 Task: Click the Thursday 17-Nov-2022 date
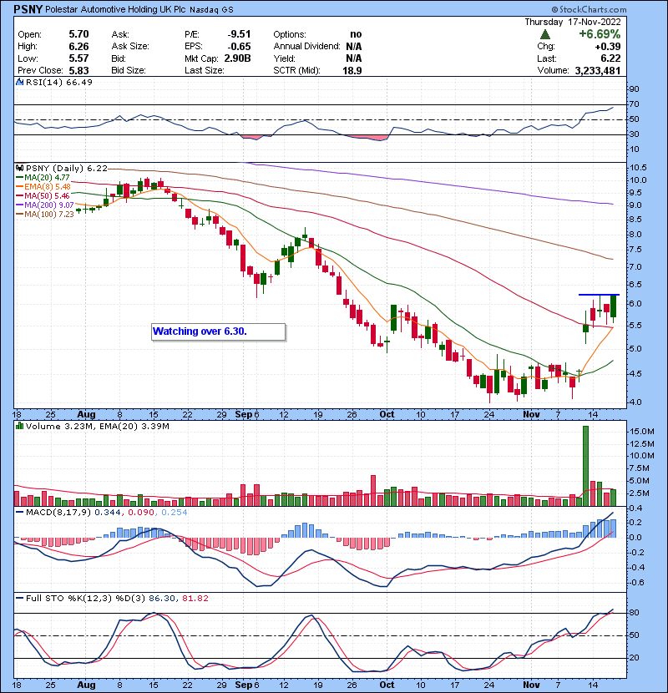573,22
